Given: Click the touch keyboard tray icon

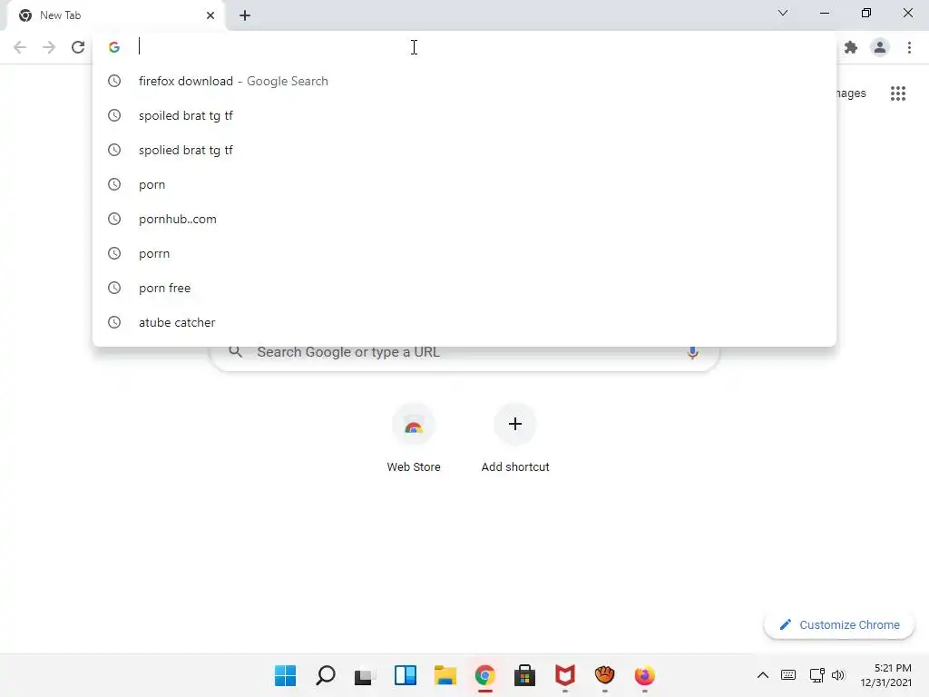Looking at the screenshot, I should point(788,675).
